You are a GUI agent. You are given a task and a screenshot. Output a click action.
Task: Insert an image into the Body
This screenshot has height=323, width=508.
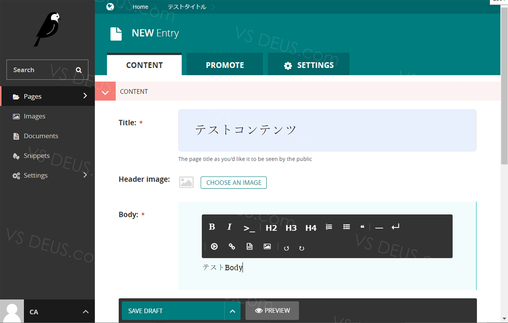(267, 246)
